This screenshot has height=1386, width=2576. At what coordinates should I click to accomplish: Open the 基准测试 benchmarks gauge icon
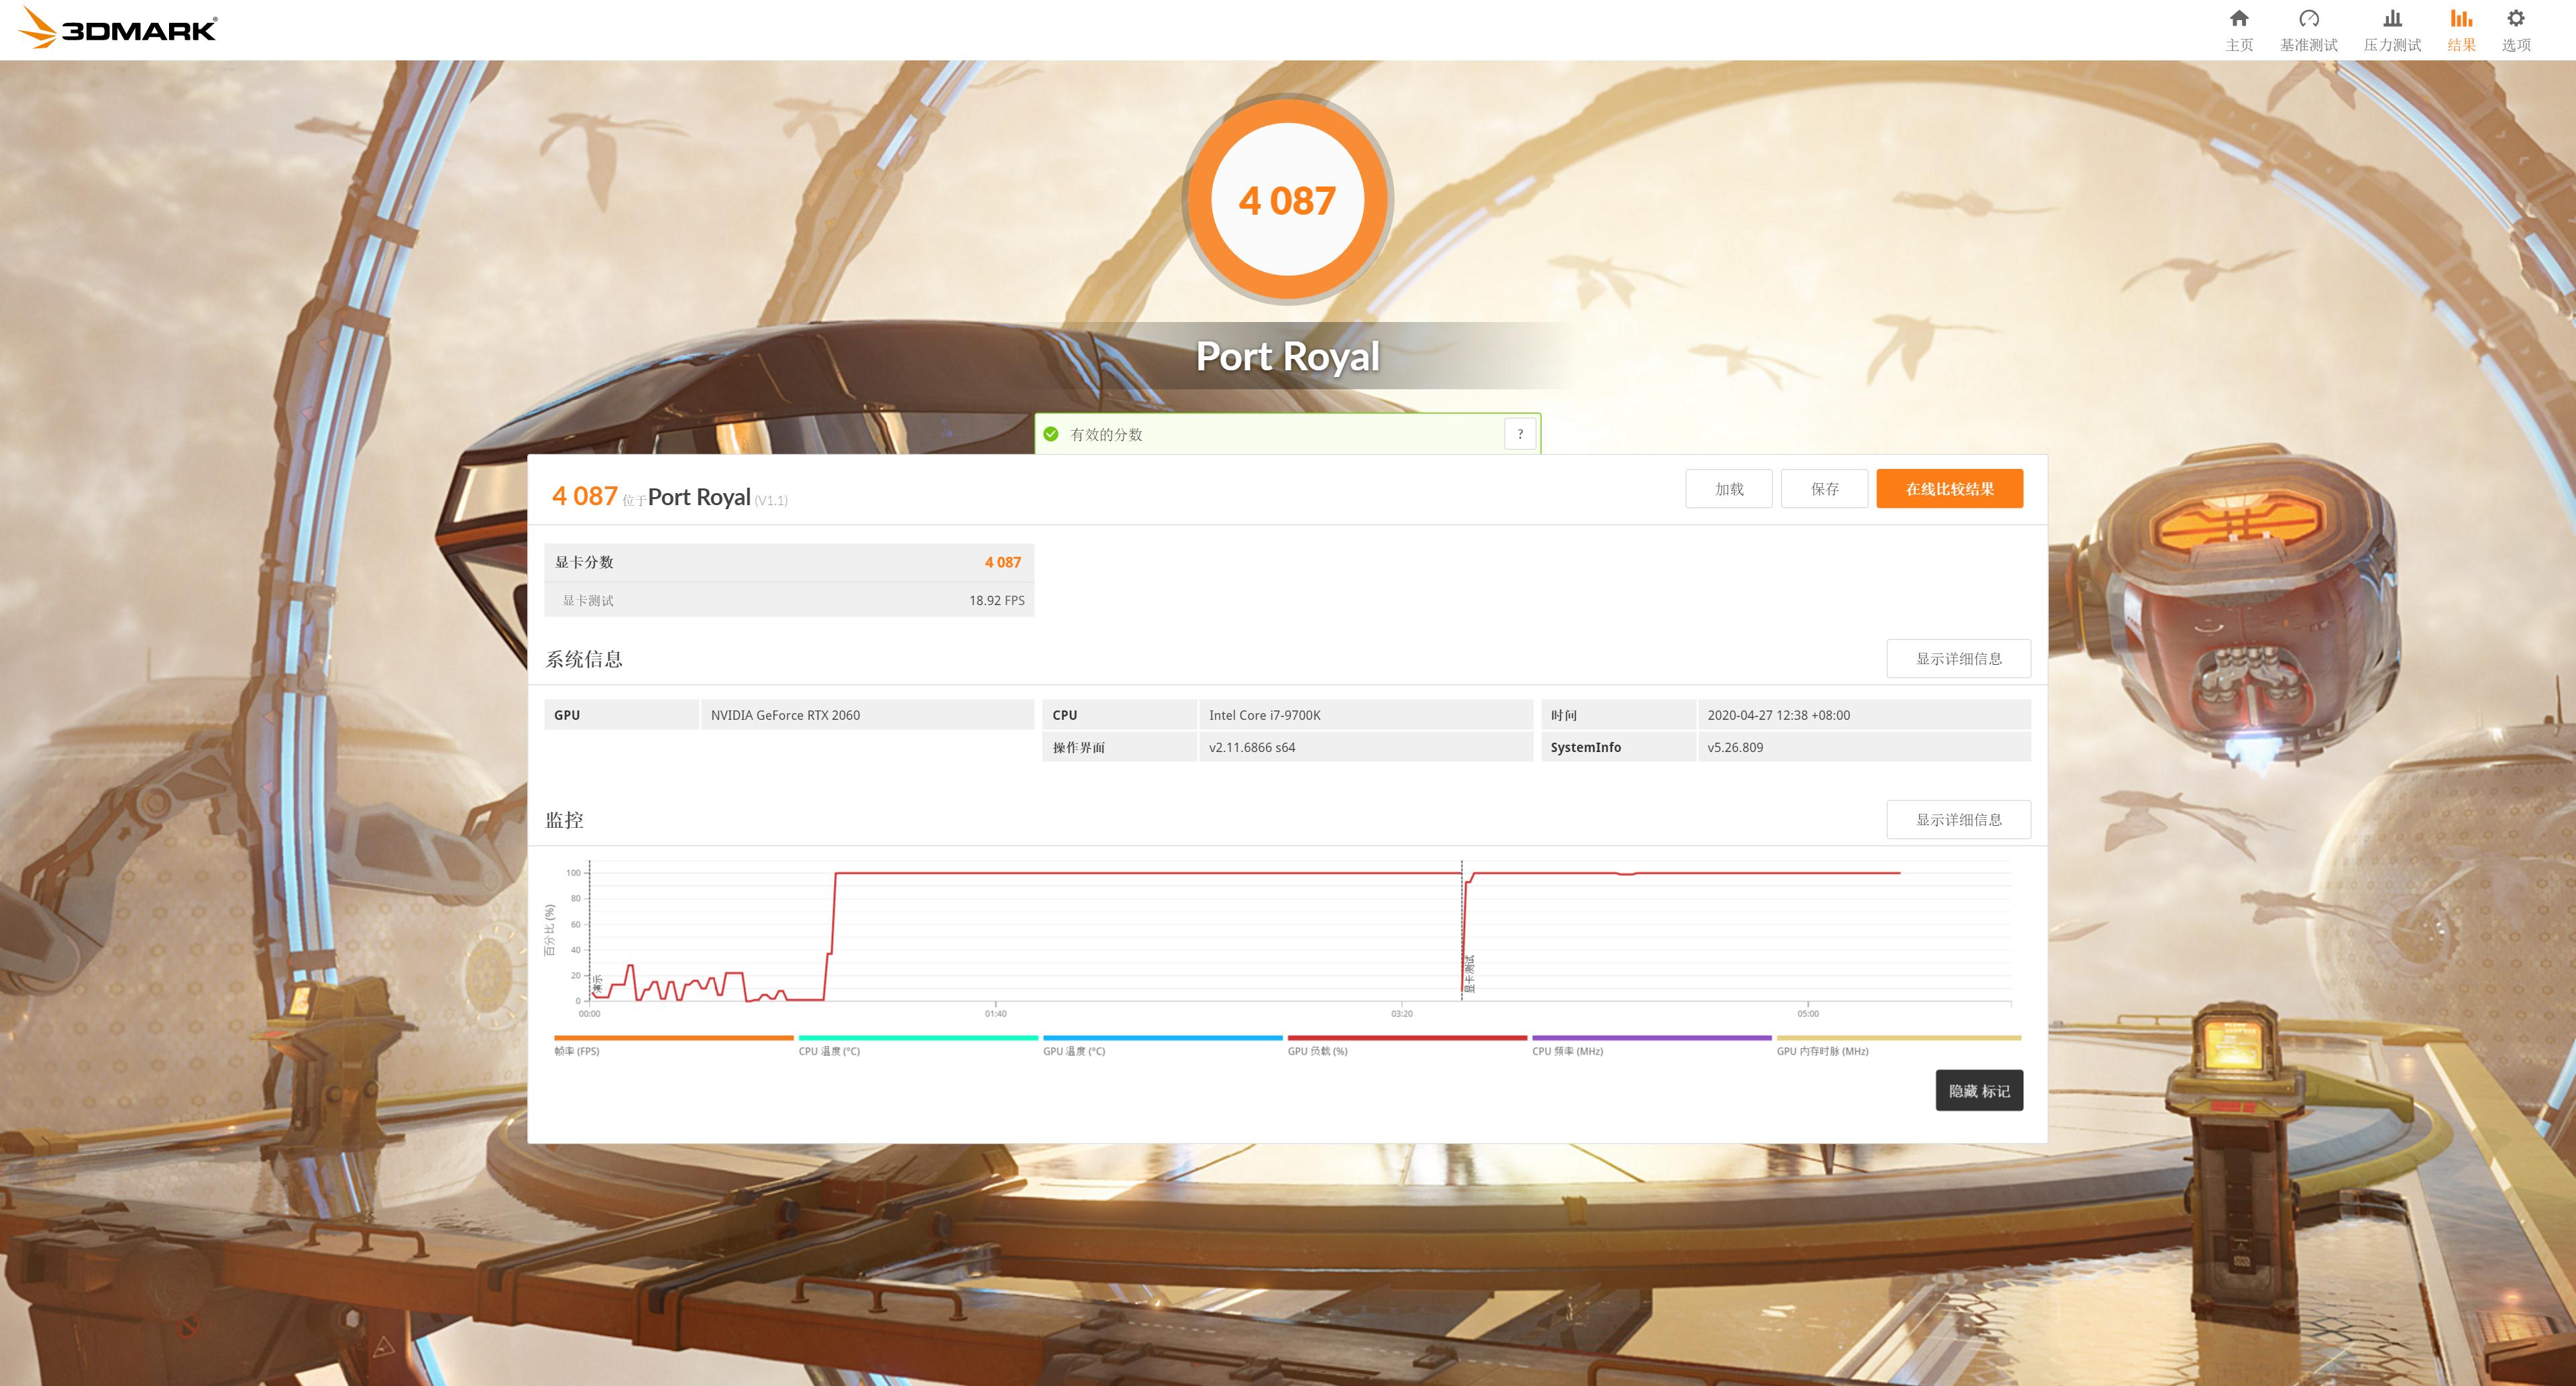tap(2308, 19)
